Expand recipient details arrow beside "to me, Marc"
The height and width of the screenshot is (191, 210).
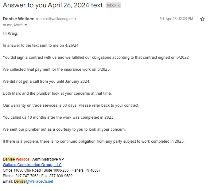click(x=26, y=25)
